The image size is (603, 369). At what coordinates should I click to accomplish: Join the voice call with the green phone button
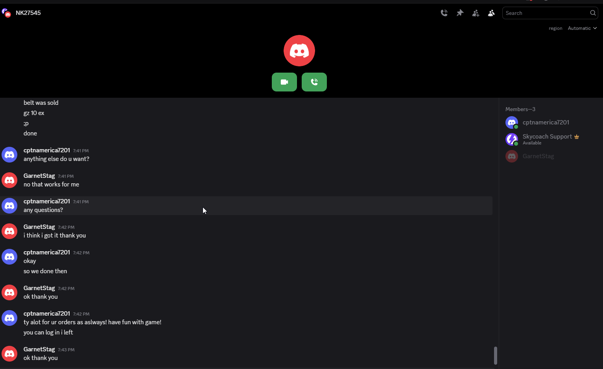pyautogui.click(x=314, y=82)
